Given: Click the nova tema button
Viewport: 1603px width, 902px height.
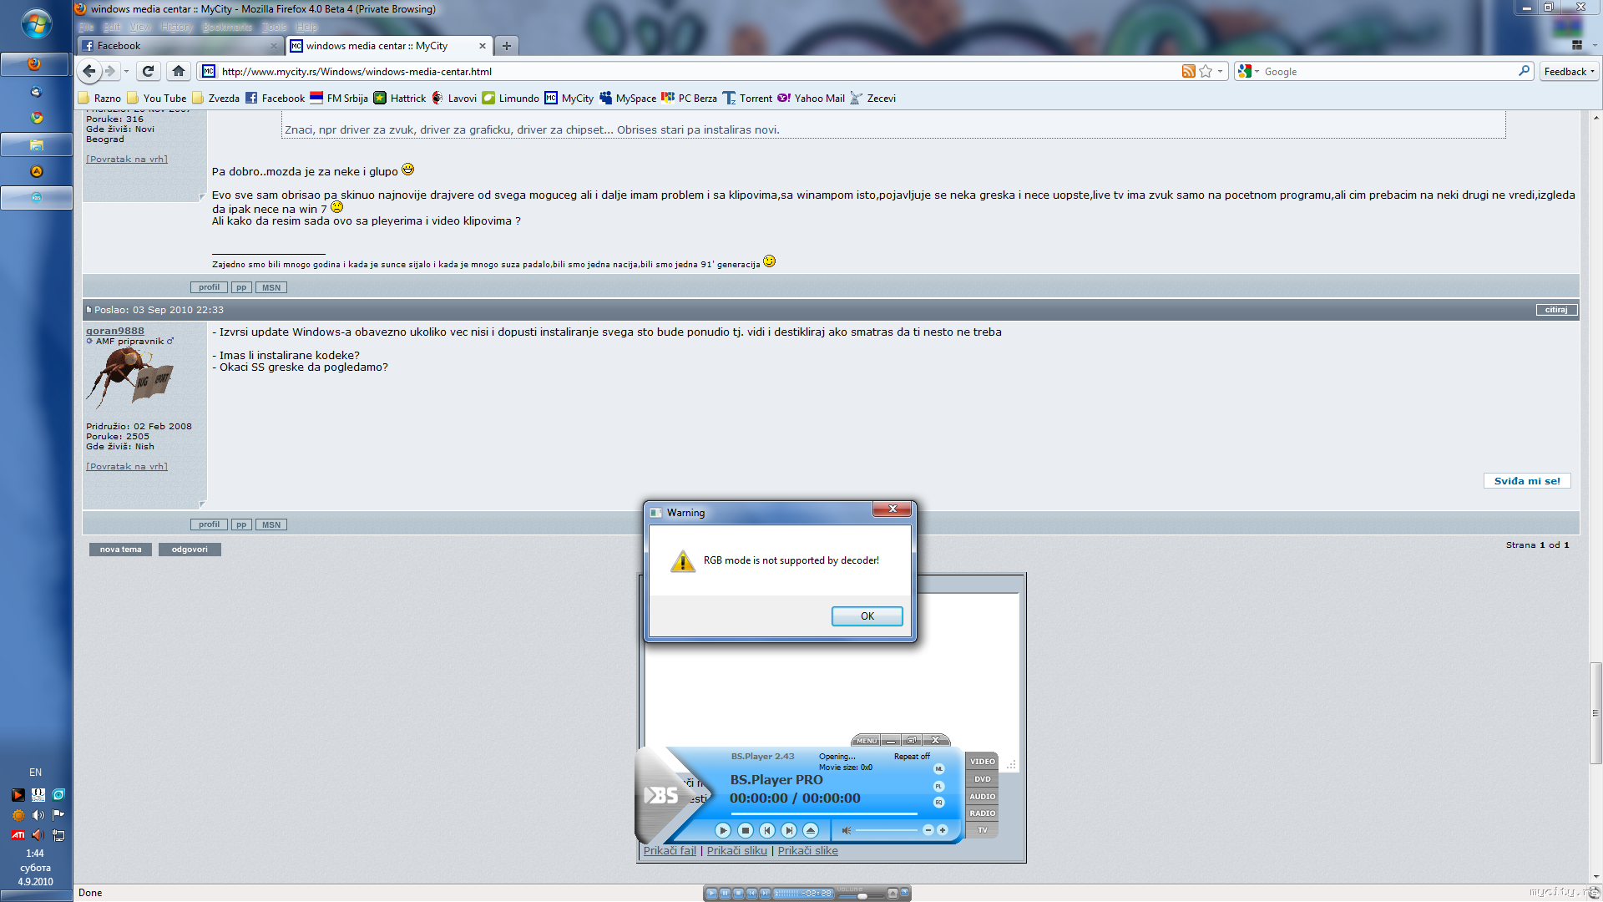Looking at the screenshot, I should (121, 550).
